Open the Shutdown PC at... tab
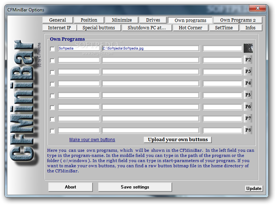276x205 pixels. 147,28
